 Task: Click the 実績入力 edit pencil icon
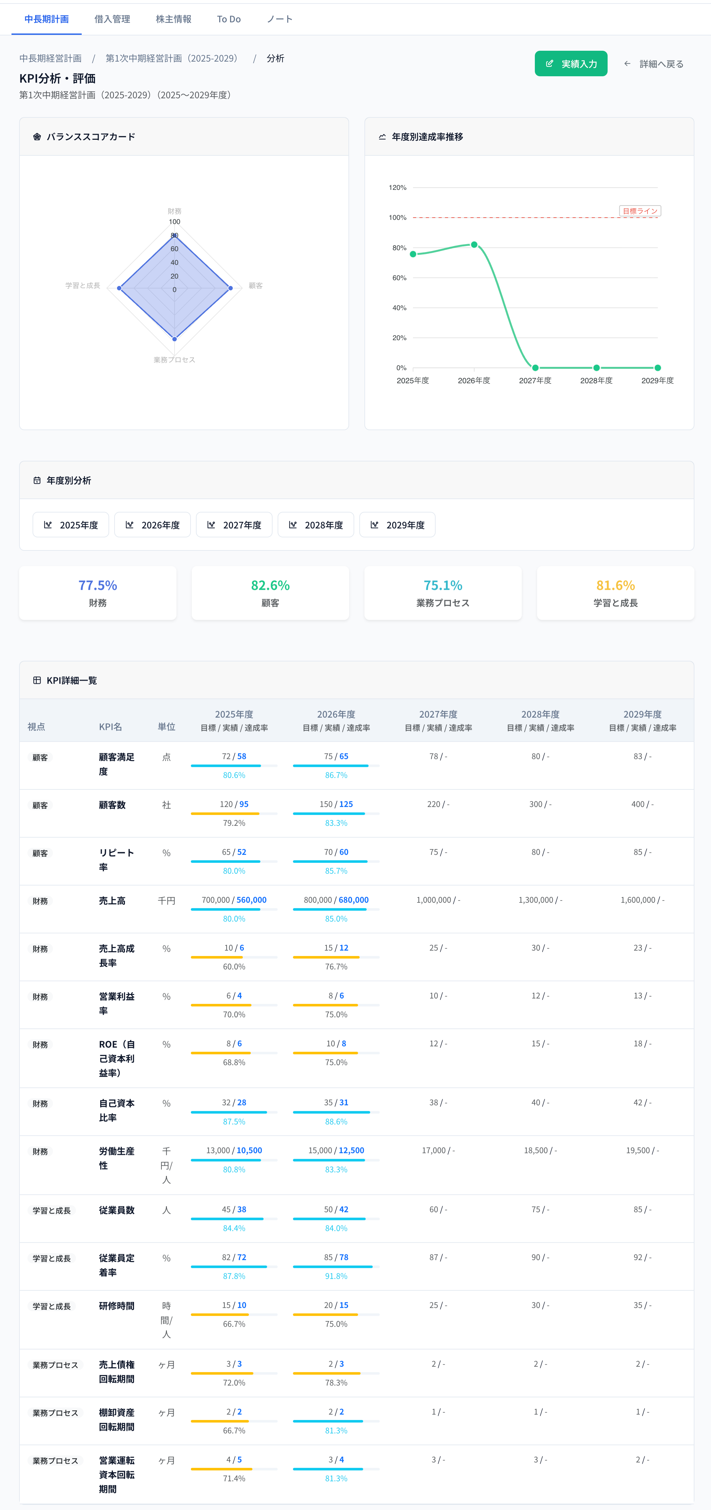click(549, 64)
